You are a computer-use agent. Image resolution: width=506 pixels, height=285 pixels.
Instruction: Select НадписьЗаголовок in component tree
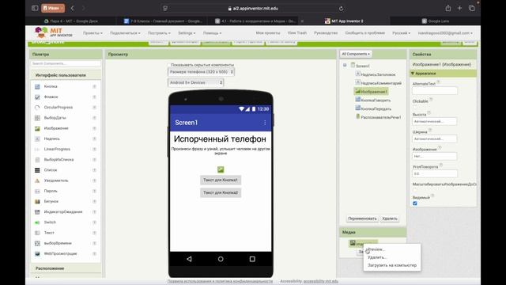pos(378,74)
